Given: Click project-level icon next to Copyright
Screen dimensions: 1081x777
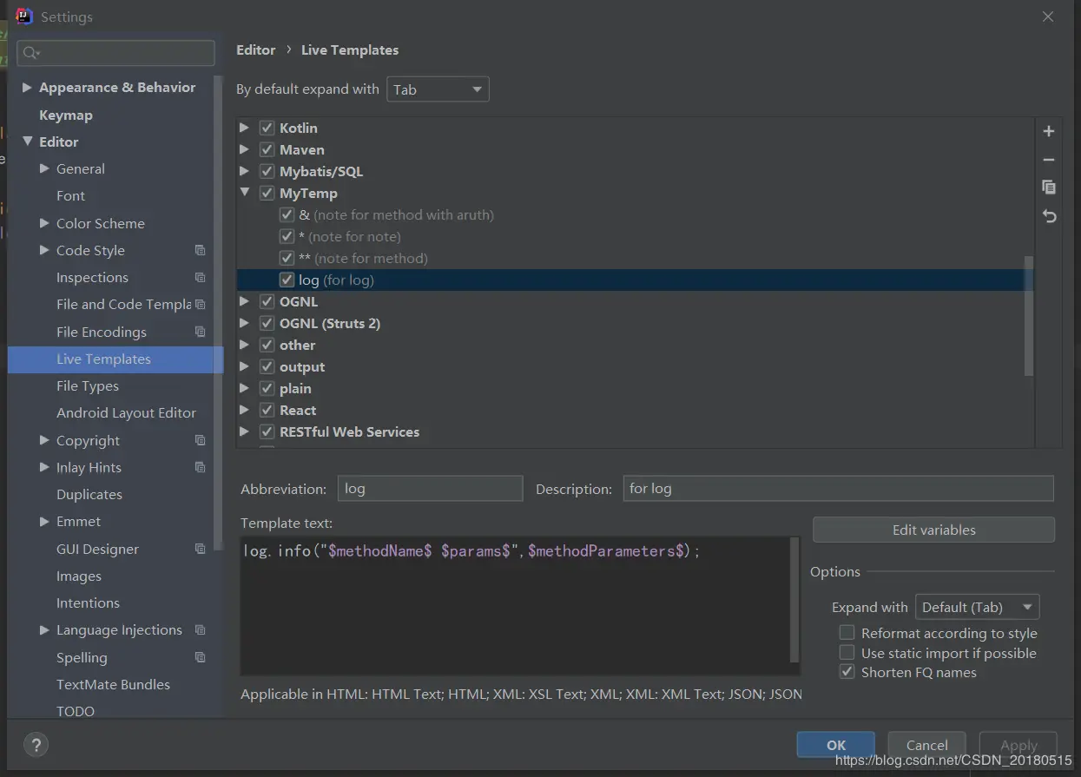Looking at the screenshot, I should pos(201,440).
